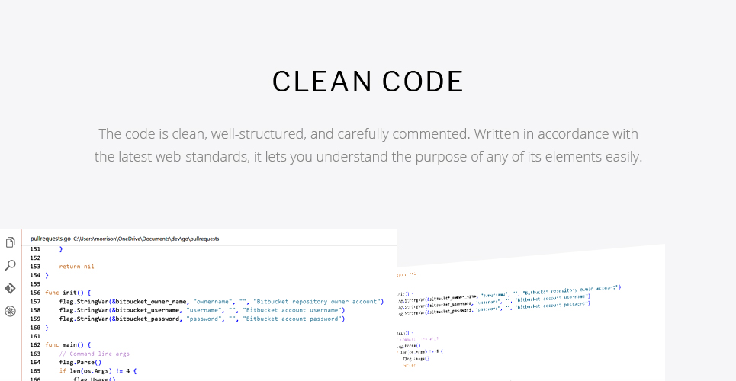Click the "return nil" statement

click(x=76, y=267)
